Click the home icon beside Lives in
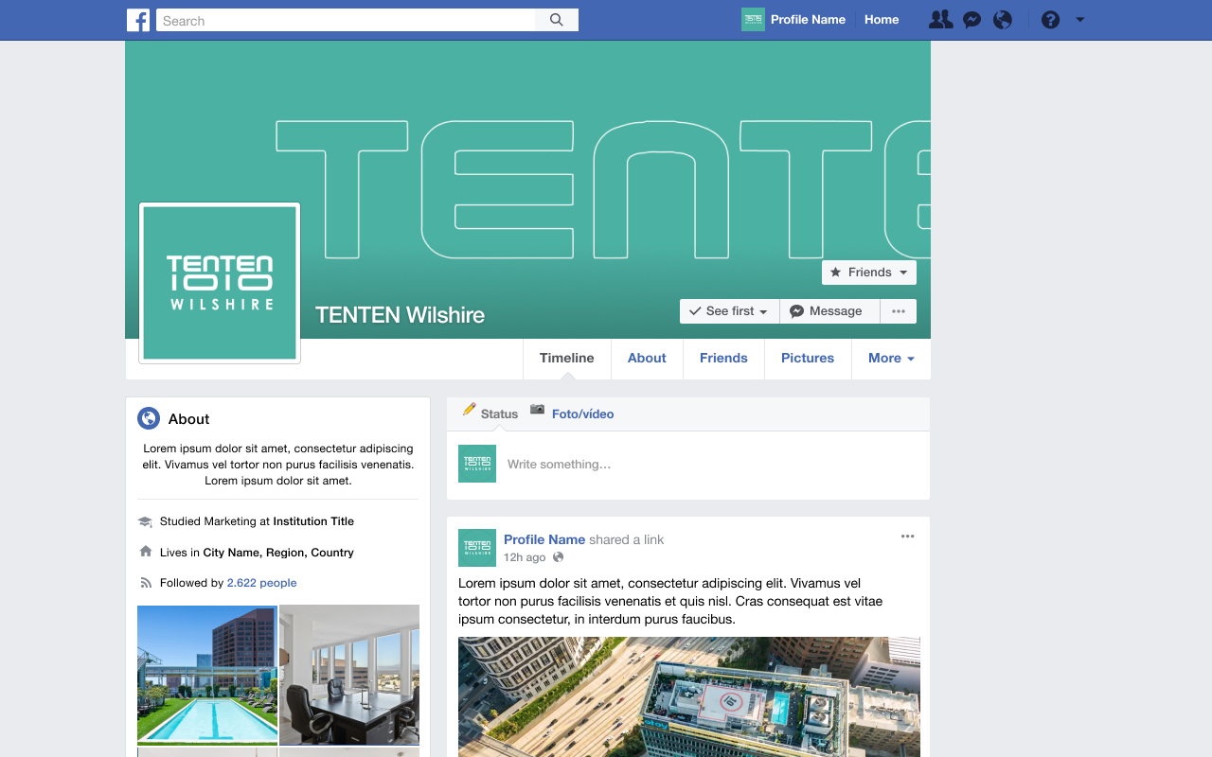Image resolution: width=1212 pixels, height=757 pixels. pyautogui.click(x=145, y=552)
